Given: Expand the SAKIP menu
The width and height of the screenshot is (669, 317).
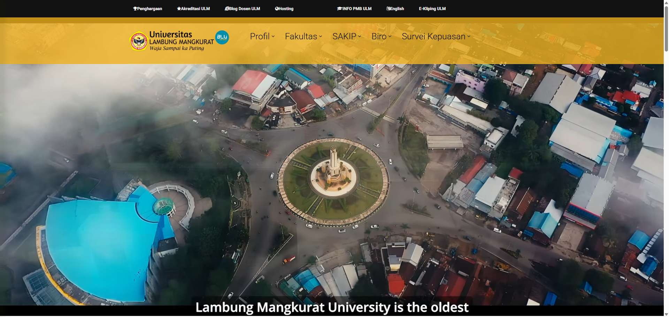Looking at the screenshot, I should point(347,36).
